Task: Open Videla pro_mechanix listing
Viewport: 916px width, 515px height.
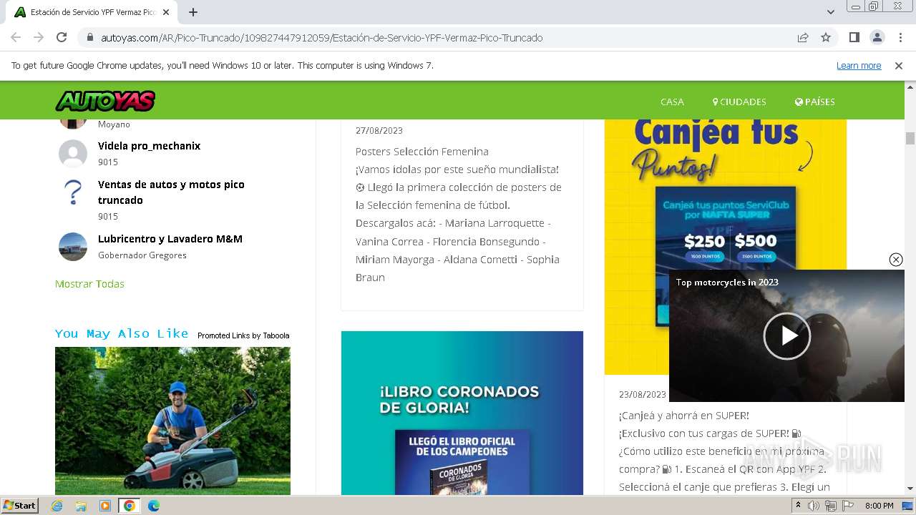Action: [x=149, y=145]
